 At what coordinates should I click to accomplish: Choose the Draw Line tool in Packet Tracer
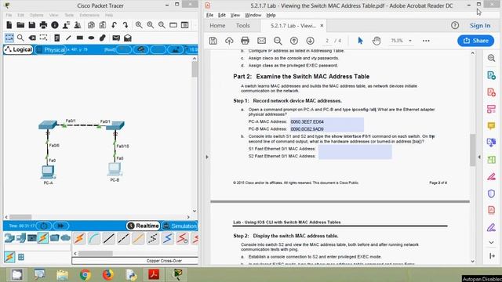click(68, 38)
